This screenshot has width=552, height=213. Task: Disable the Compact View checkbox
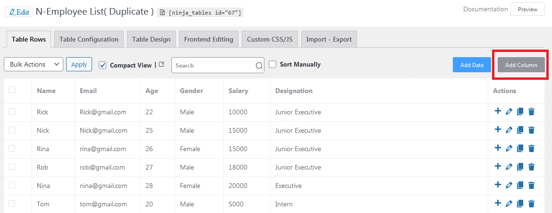click(103, 65)
